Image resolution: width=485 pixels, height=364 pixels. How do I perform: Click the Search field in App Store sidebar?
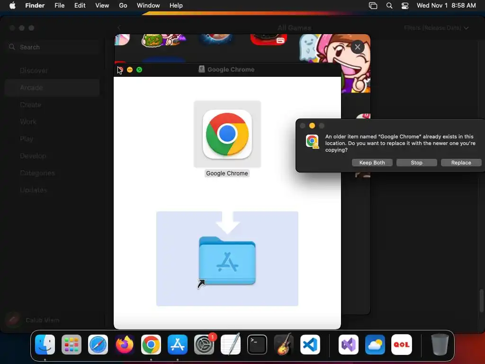click(x=53, y=47)
